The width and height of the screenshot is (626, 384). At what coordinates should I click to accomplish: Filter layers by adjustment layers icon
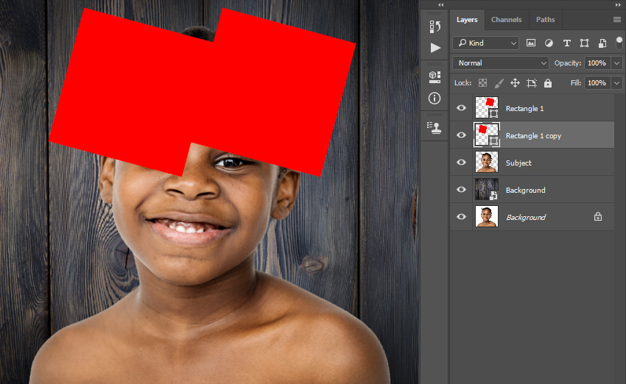(549, 43)
